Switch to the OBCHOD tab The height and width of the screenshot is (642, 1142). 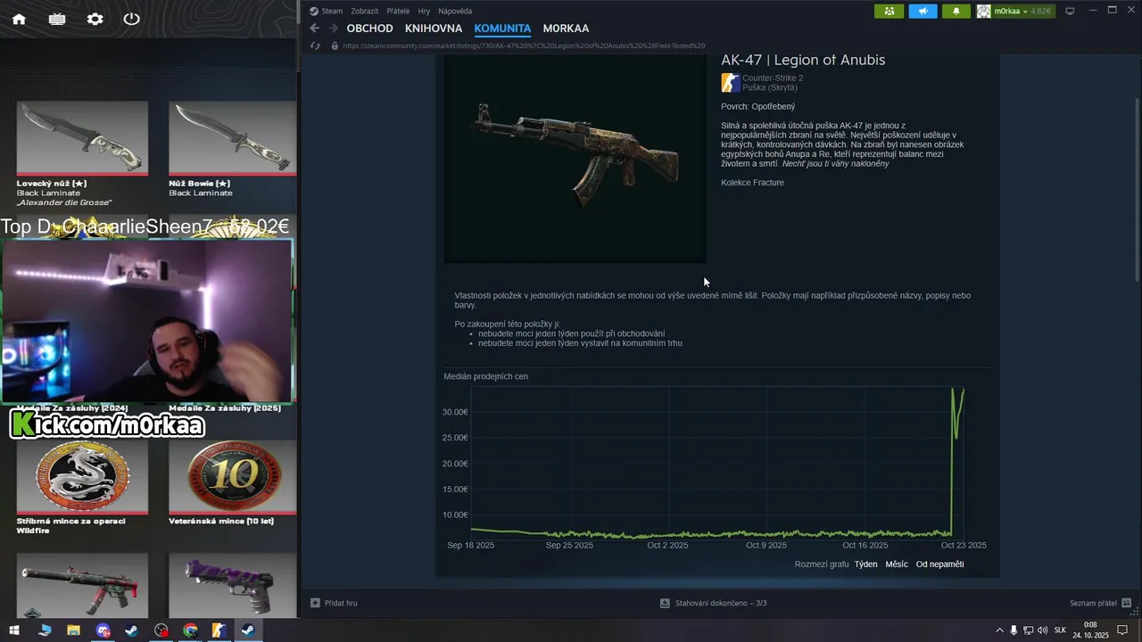[x=369, y=29]
